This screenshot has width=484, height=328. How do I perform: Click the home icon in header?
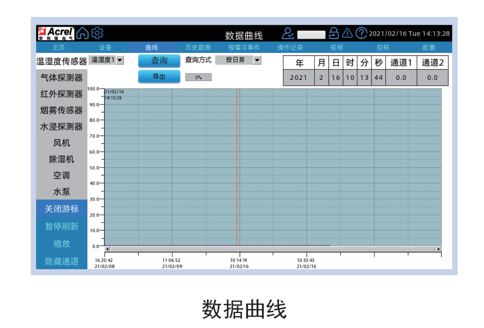82,33
